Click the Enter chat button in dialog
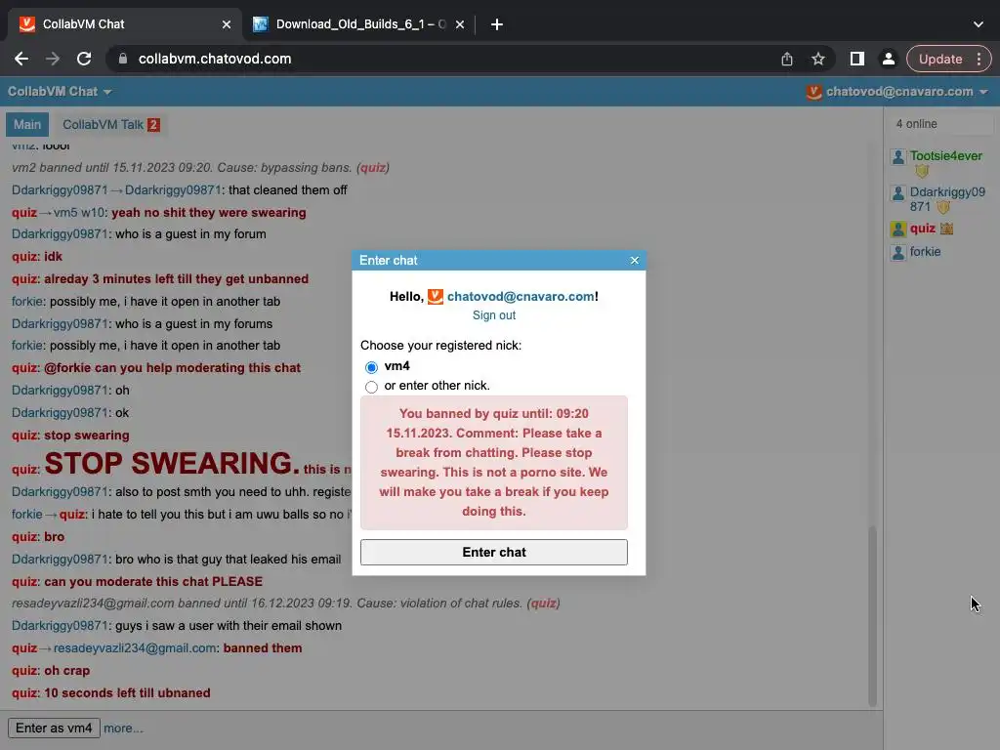The image size is (1000, 750). coord(493,553)
